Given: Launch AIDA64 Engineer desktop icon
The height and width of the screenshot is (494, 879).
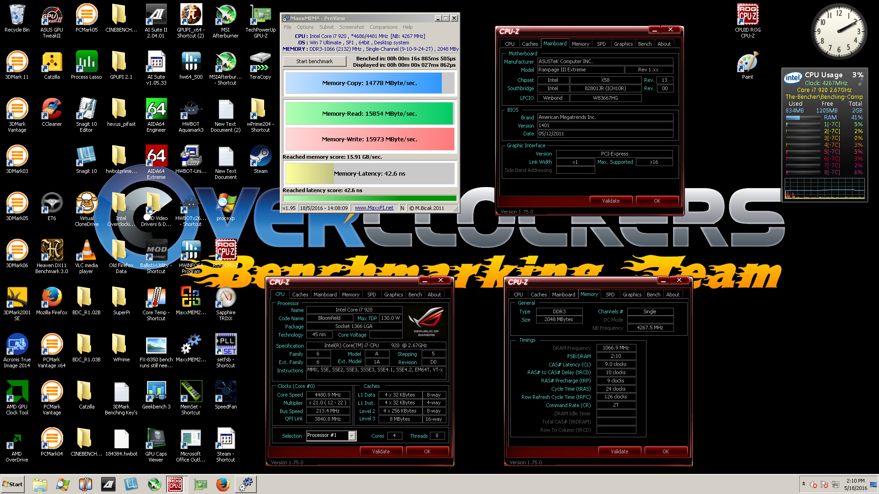Looking at the screenshot, I should tap(156, 115).
